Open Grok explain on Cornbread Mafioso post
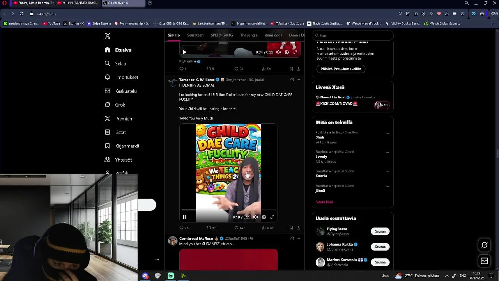 (292, 238)
